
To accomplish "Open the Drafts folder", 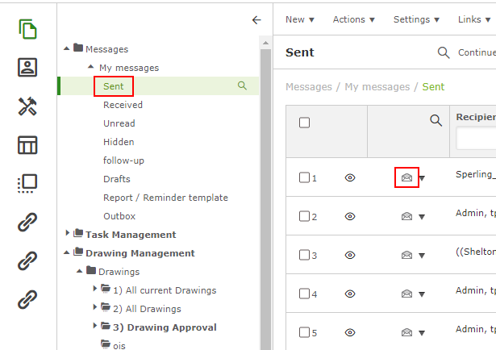I will coord(116,179).
